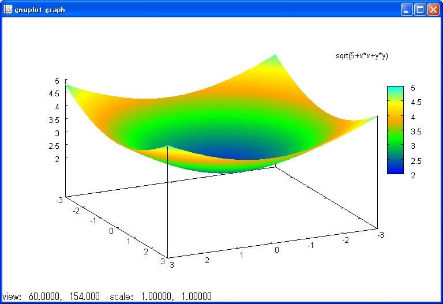Maximize the gnuplot graph window
443x304 pixels.
pyautogui.click(x=420, y=10)
